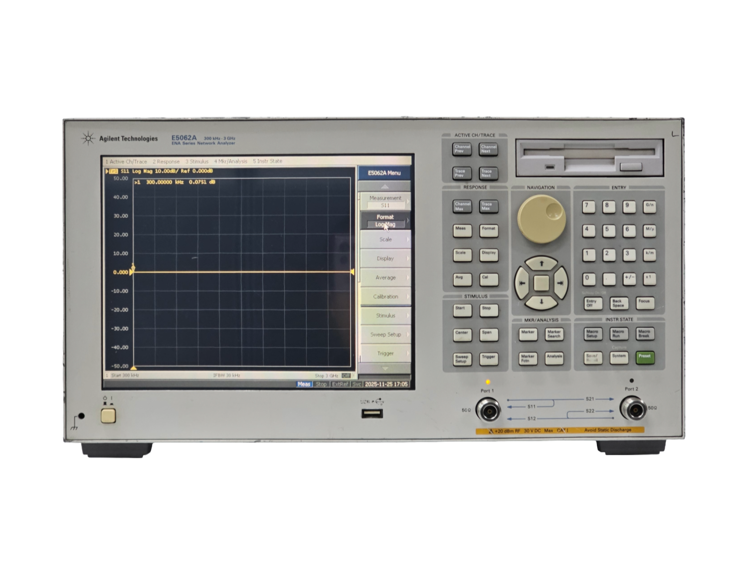Click the date and time readout
Viewport: 748px width, 561px height.
tap(386, 384)
